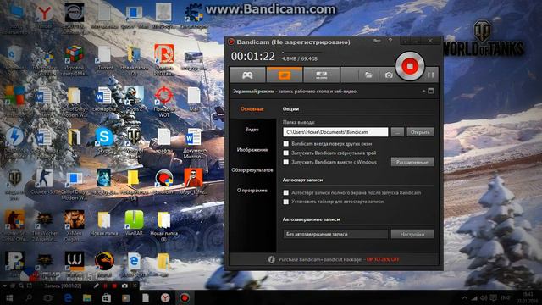Select the screen recording mode tab
The width and height of the screenshot is (542, 305).
(285, 75)
